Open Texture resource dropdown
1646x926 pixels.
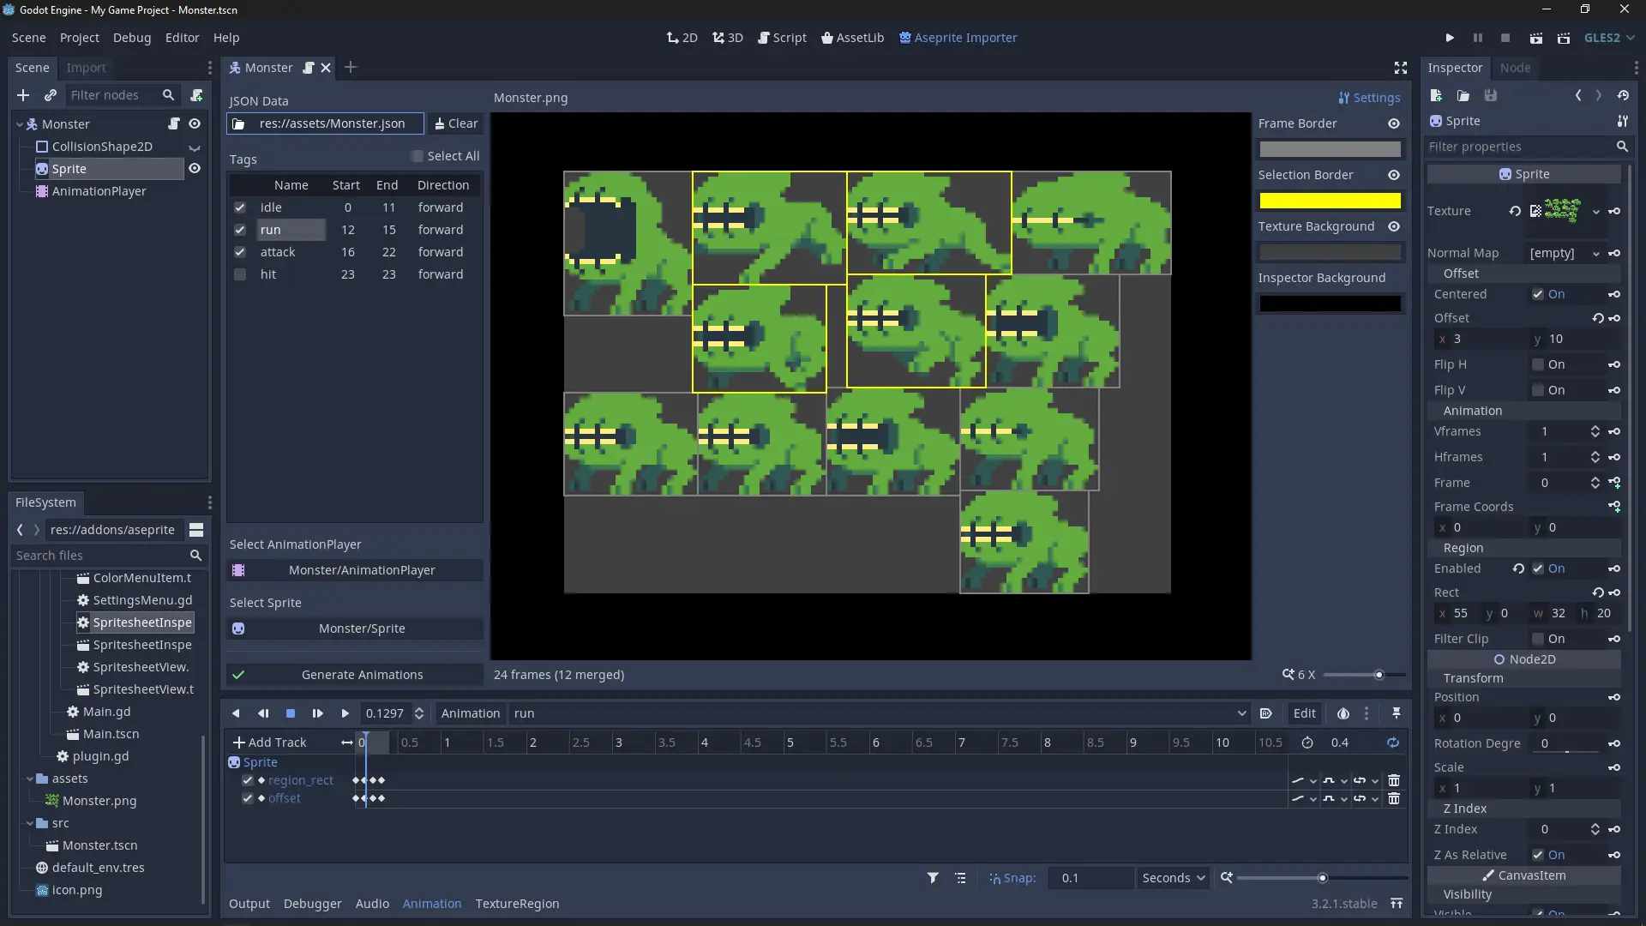tap(1596, 211)
